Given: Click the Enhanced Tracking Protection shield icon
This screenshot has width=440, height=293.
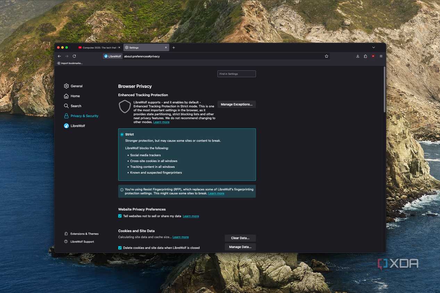Looking at the screenshot, I should pyautogui.click(x=125, y=107).
